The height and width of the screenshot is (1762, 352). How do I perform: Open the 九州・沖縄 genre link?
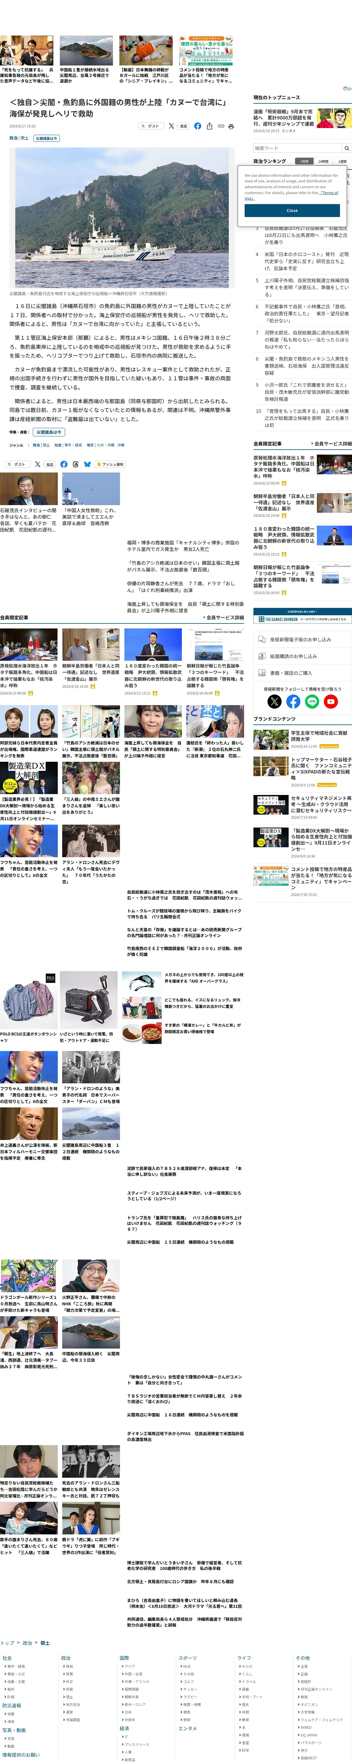[x=105, y=445]
